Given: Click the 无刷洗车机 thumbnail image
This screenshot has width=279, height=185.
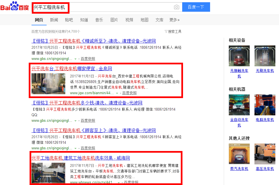Looking at the screenshot, I should [265, 56].
